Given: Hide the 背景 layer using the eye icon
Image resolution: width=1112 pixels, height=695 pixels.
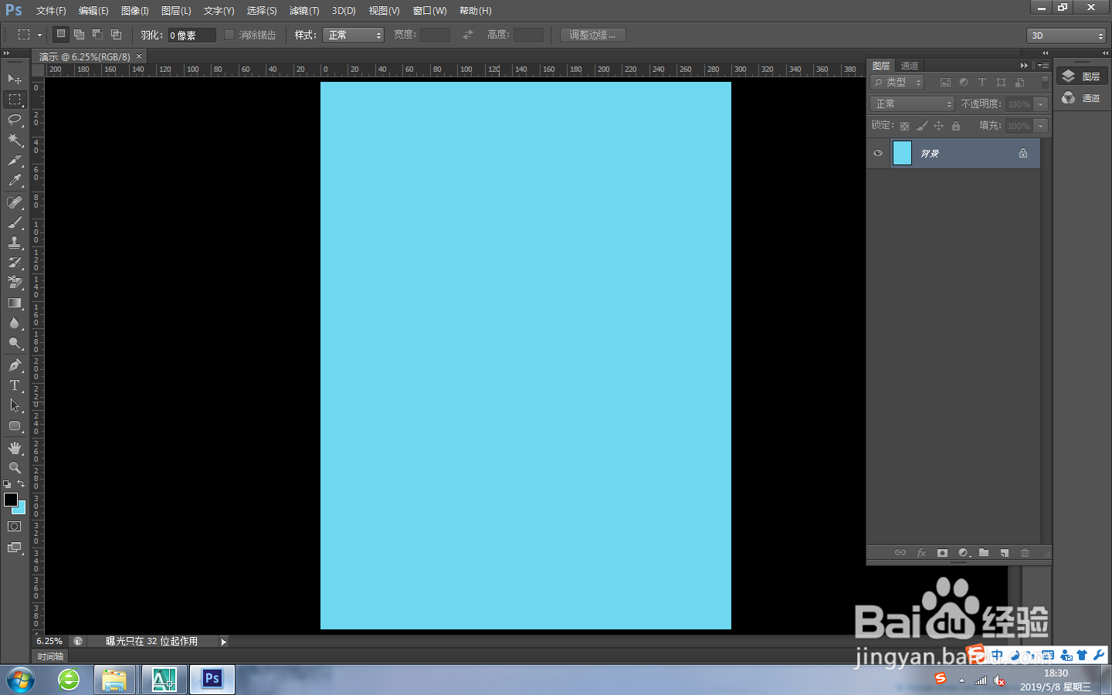Looking at the screenshot, I should pos(878,153).
